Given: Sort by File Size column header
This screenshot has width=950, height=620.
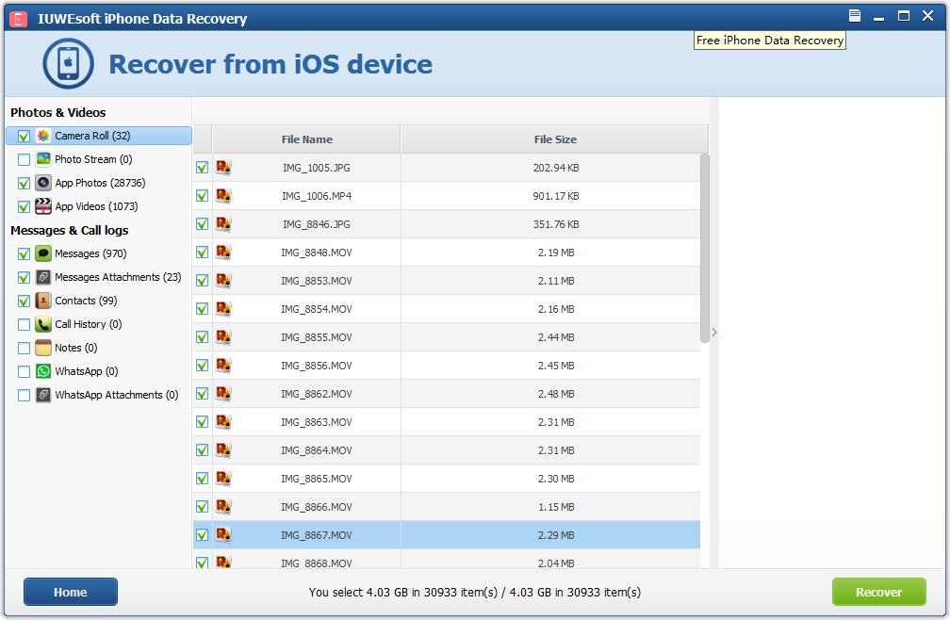Looking at the screenshot, I should [555, 139].
